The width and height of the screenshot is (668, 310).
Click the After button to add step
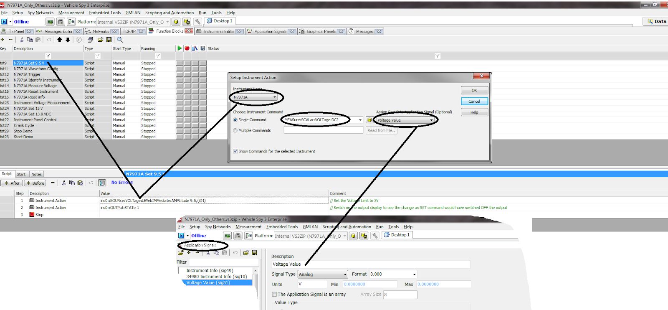pyautogui.click(x=12, y=183)
